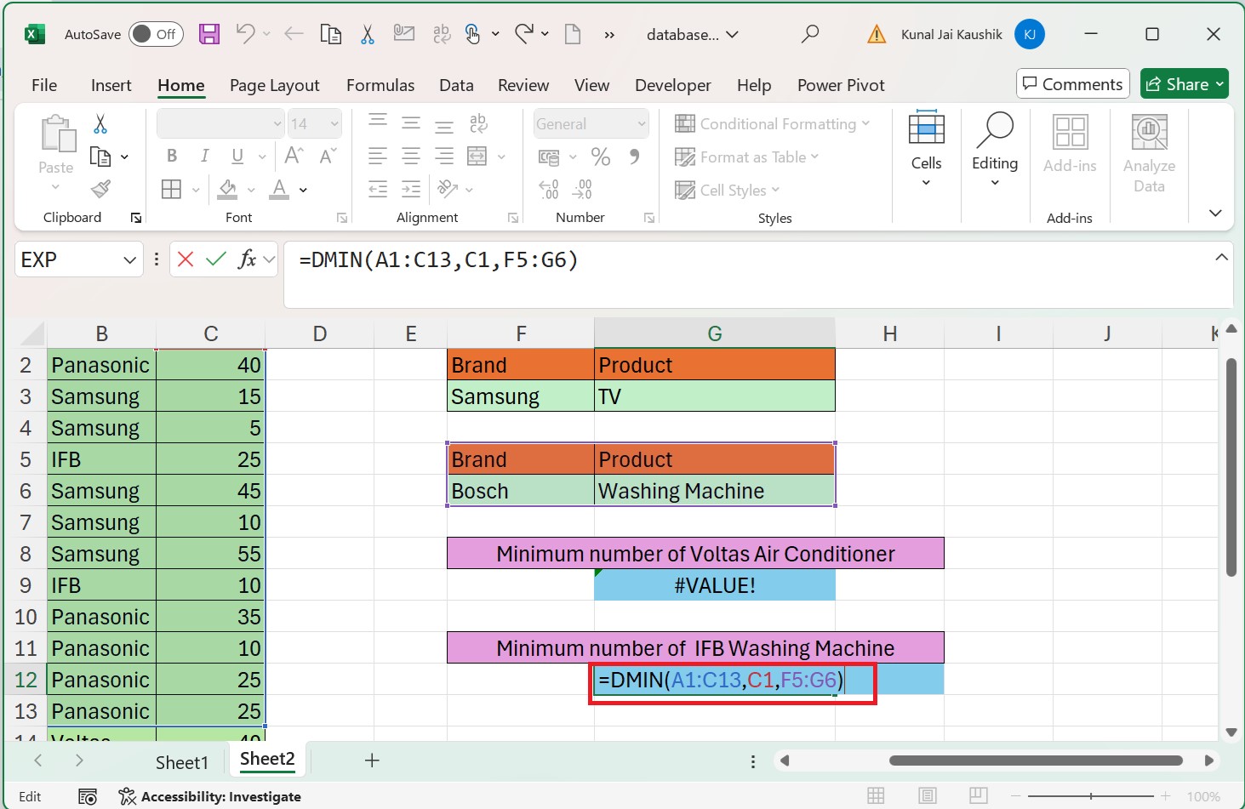
Task: Select the Sheet1 tab
Action: pyautogui.click(x=181, y=761)
